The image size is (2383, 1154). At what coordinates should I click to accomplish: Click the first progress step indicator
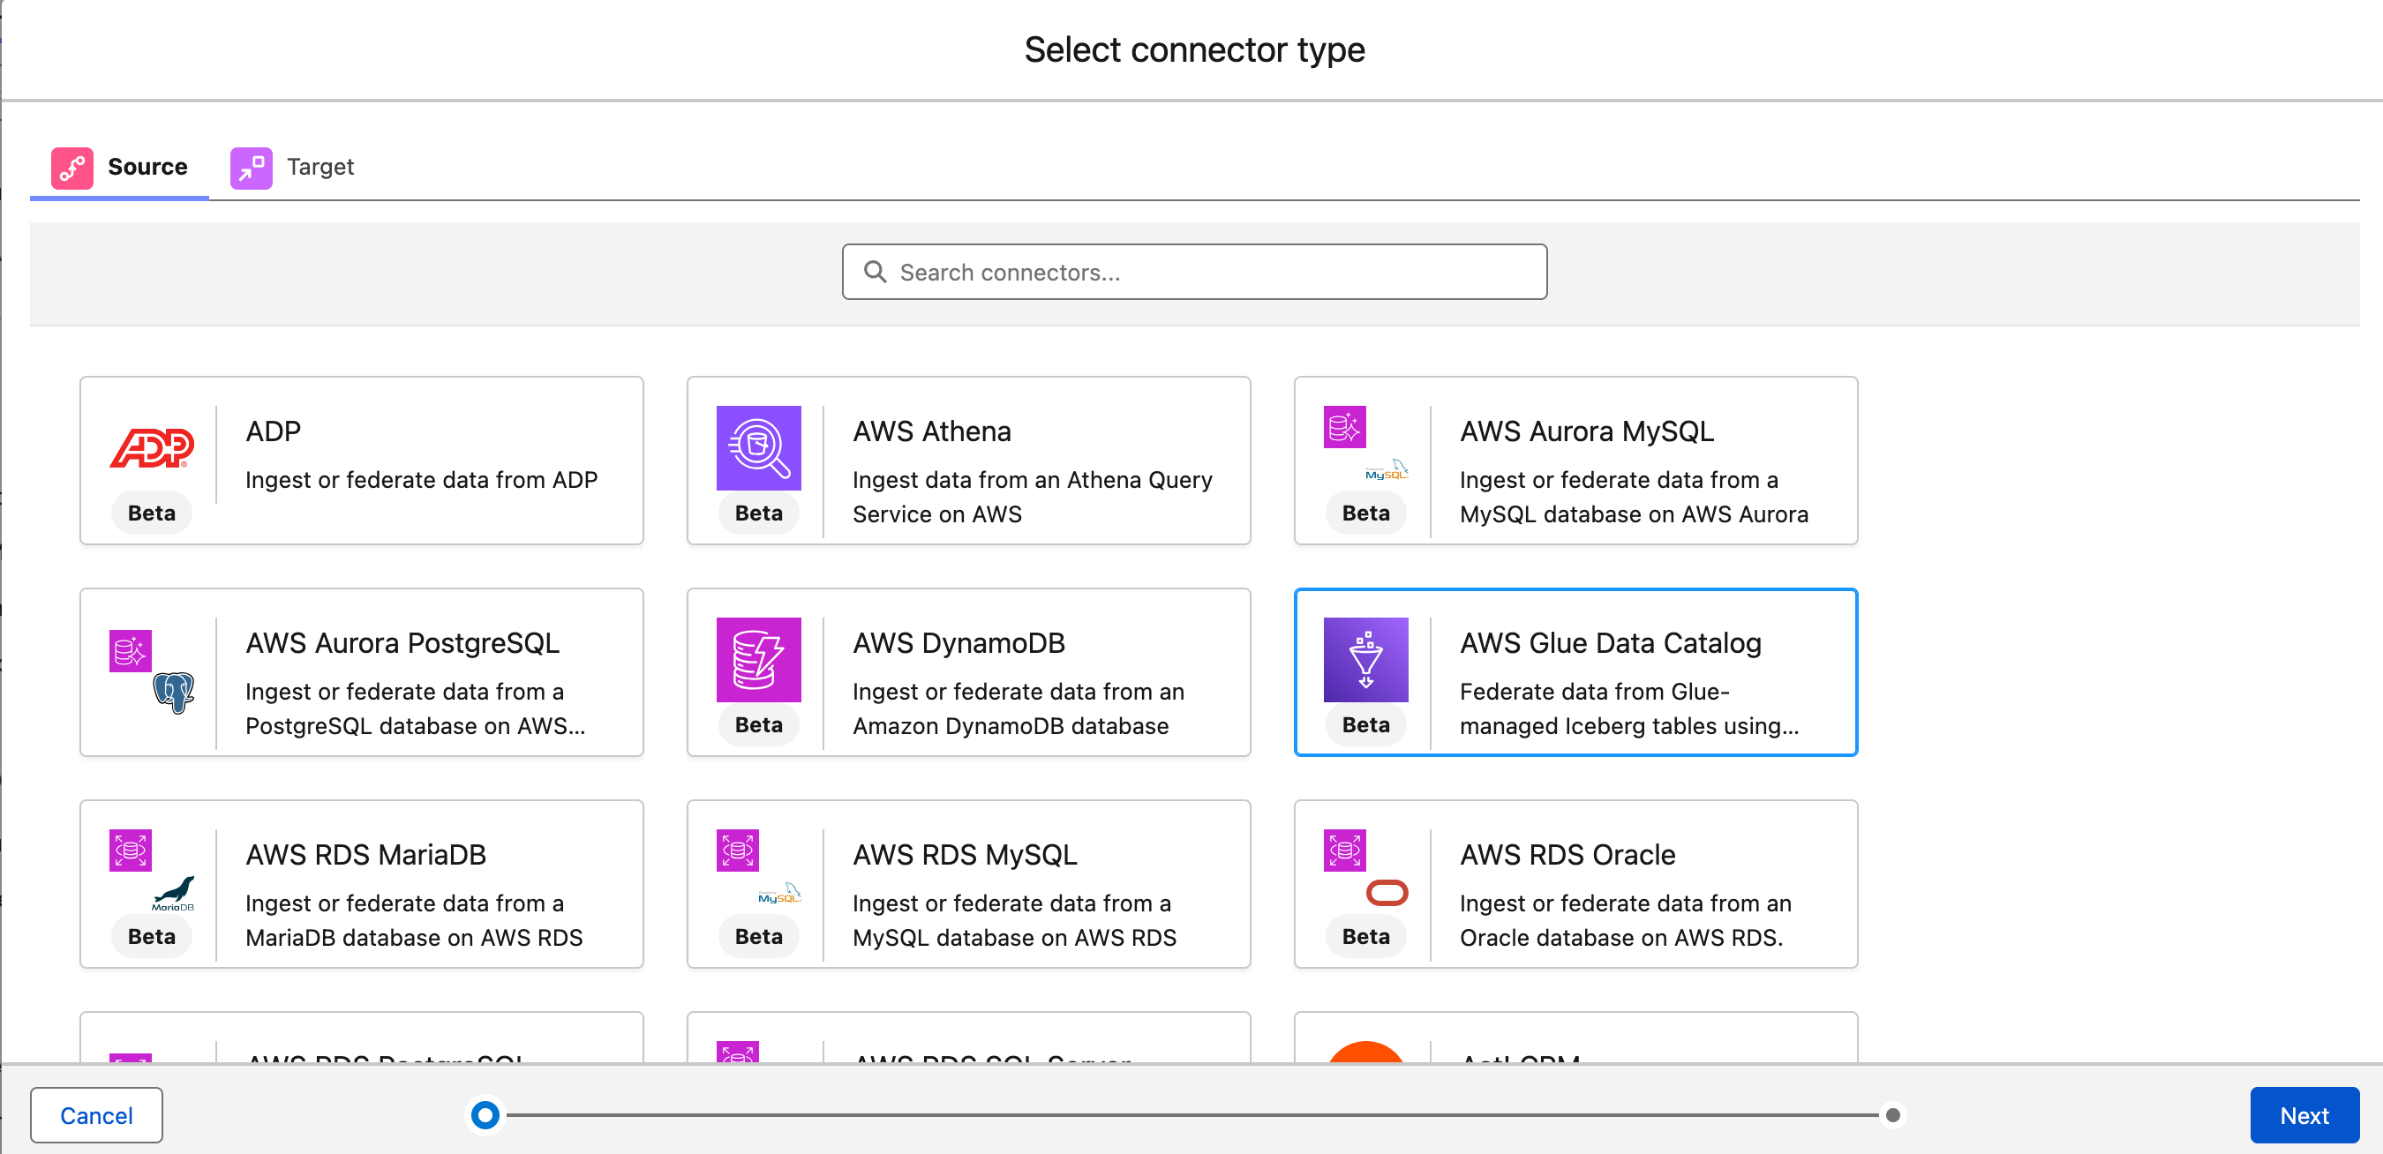(485, 1115)
